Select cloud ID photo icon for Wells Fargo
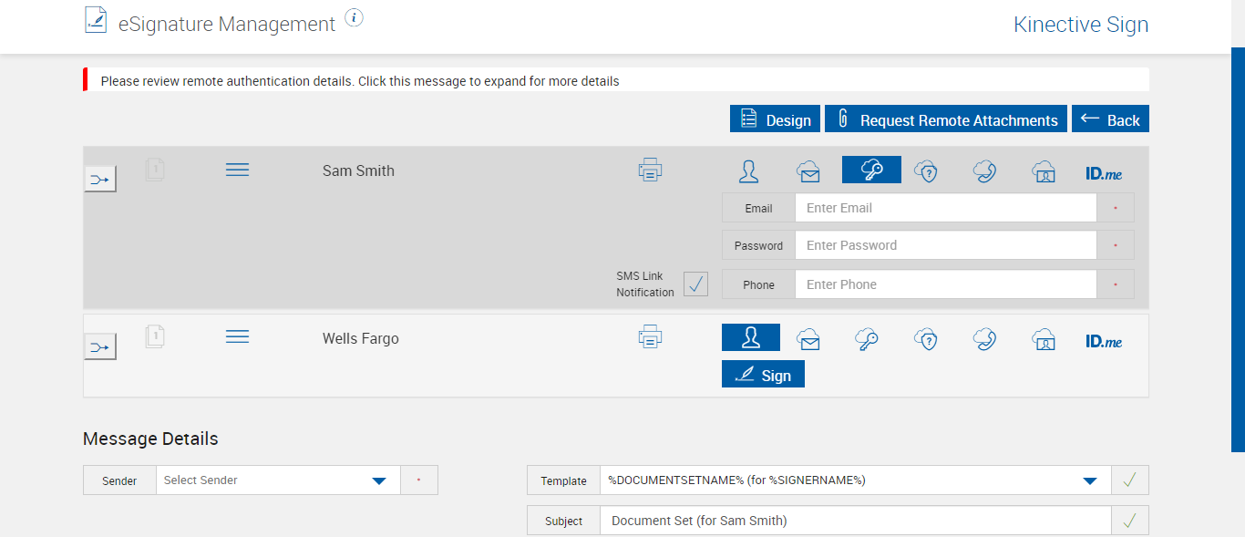 pos(1044,339)
